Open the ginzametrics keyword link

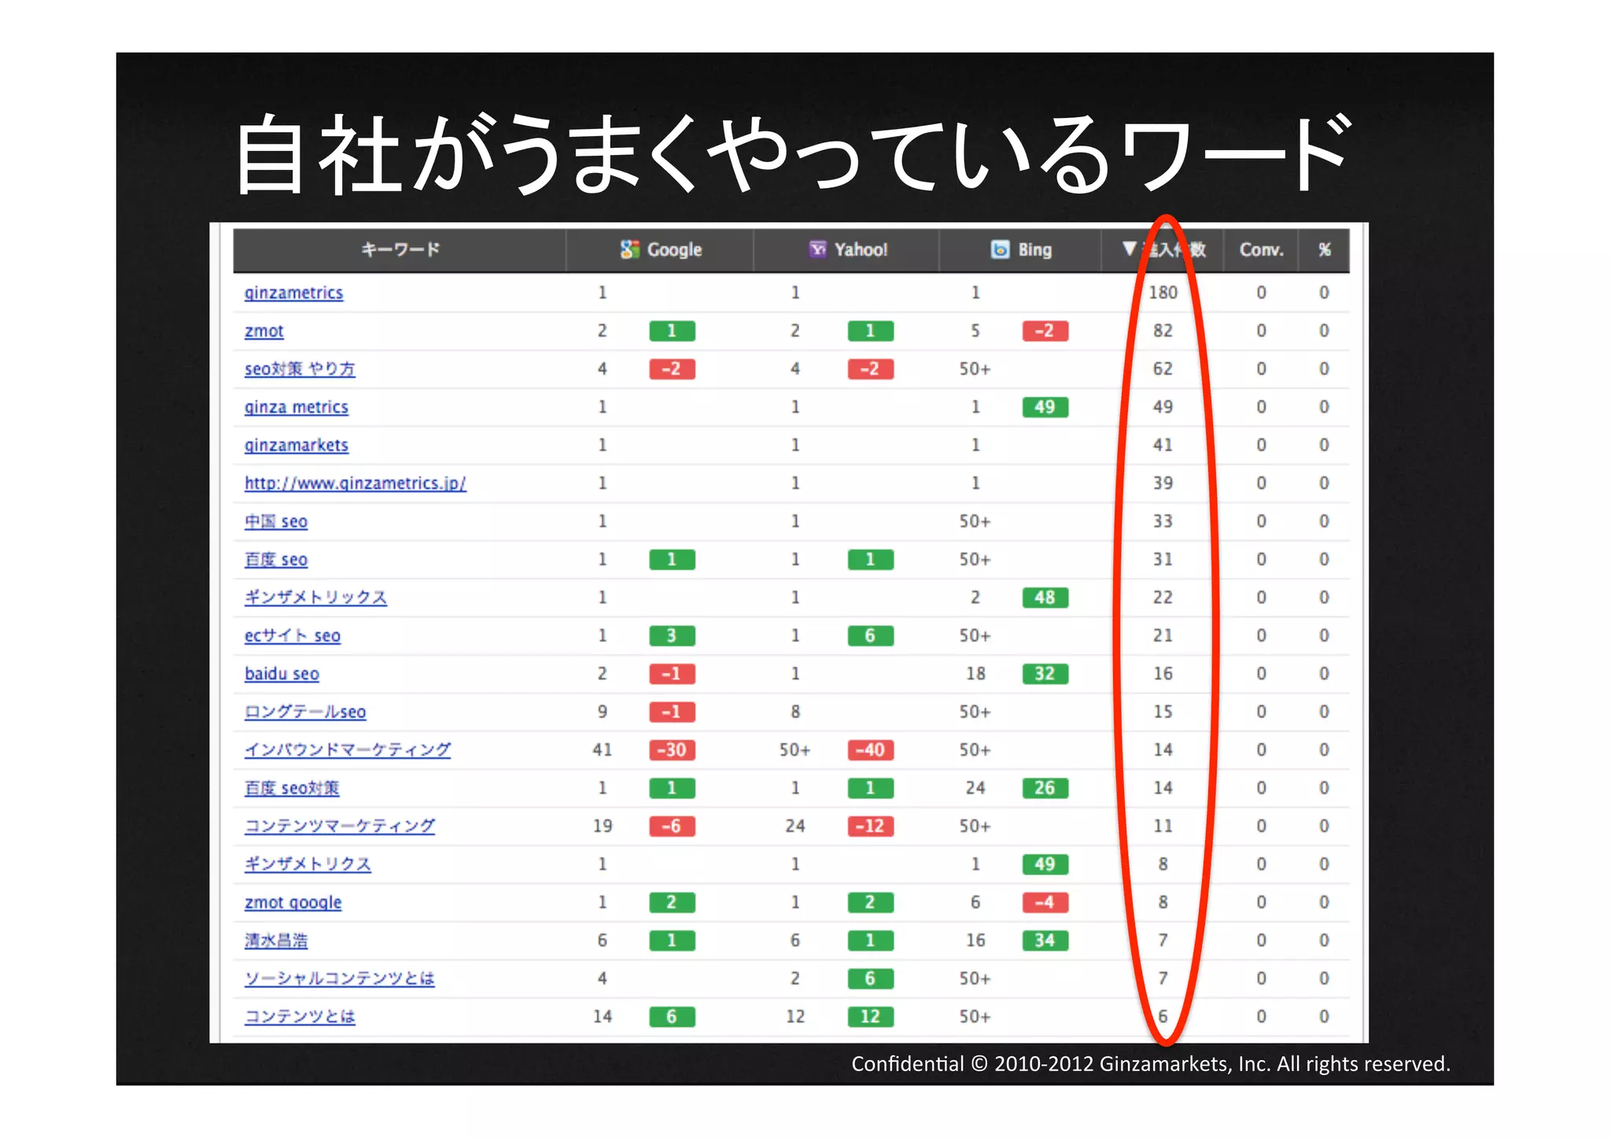tap(293, 293)
